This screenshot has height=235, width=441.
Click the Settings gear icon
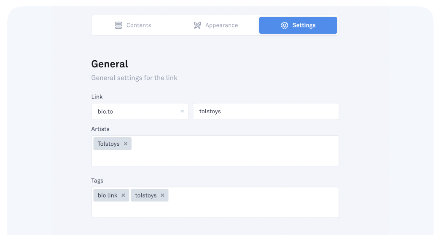[x=284, y=25]
